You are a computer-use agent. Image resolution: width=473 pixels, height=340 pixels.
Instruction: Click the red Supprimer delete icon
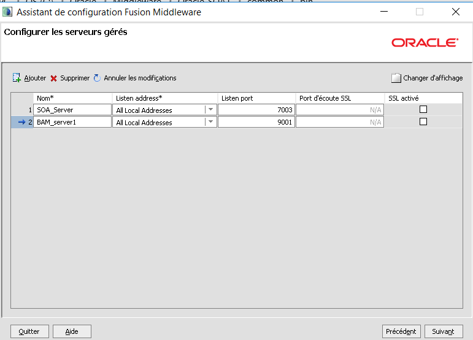[53, 79]
